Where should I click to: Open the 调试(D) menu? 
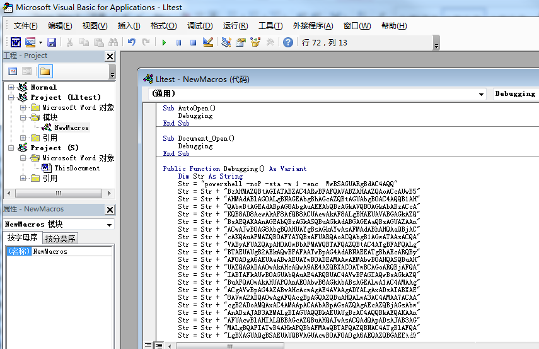(200, 26)
